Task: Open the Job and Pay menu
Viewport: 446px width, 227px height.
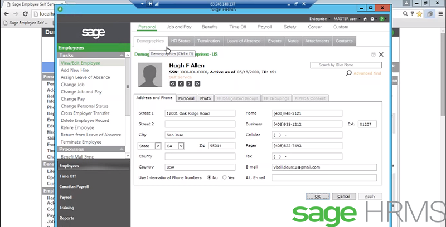Action: (179, 27)
